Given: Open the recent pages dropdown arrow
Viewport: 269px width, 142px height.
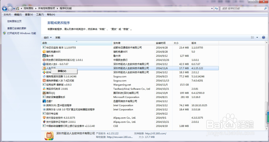Looking at the screenshot, I should click(14, 9).
